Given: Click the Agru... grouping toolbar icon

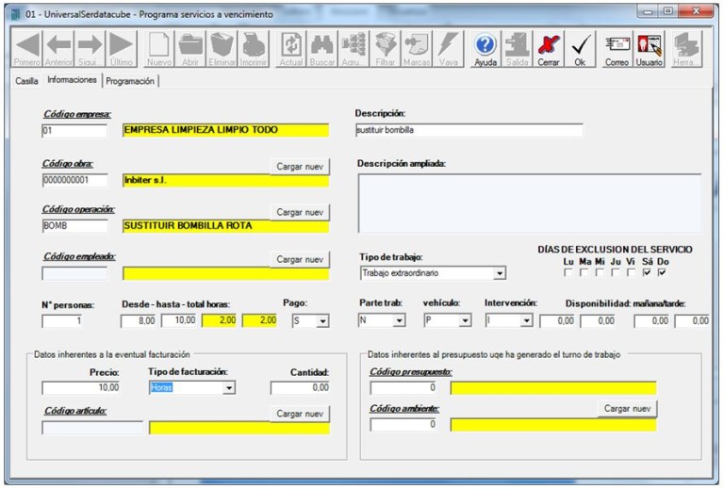Looking at the screenshot, I should pyautogui.click(x=354, y=49).
